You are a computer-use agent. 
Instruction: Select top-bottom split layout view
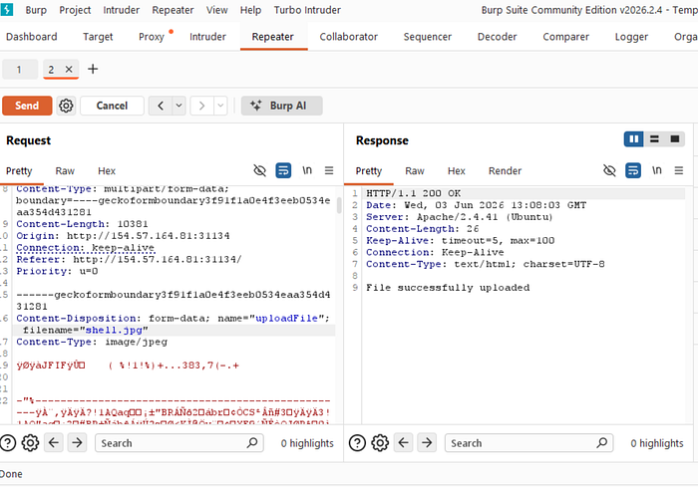point(654,139)
